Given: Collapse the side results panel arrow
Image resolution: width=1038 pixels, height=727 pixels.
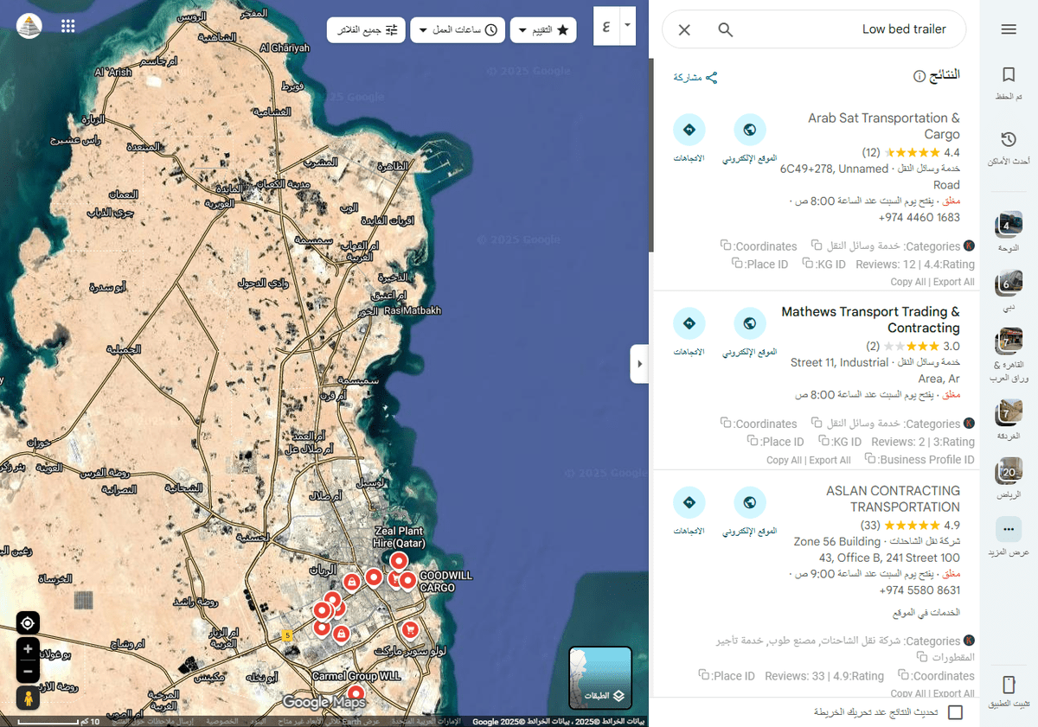Looking at the screenshot, I should [639, 364].
